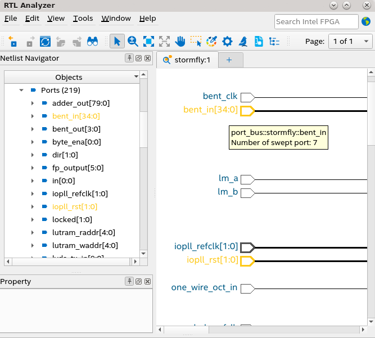
Task: Click the iopll_refclk[1:0] port symbol in schematic
Action: click(247, 247)
